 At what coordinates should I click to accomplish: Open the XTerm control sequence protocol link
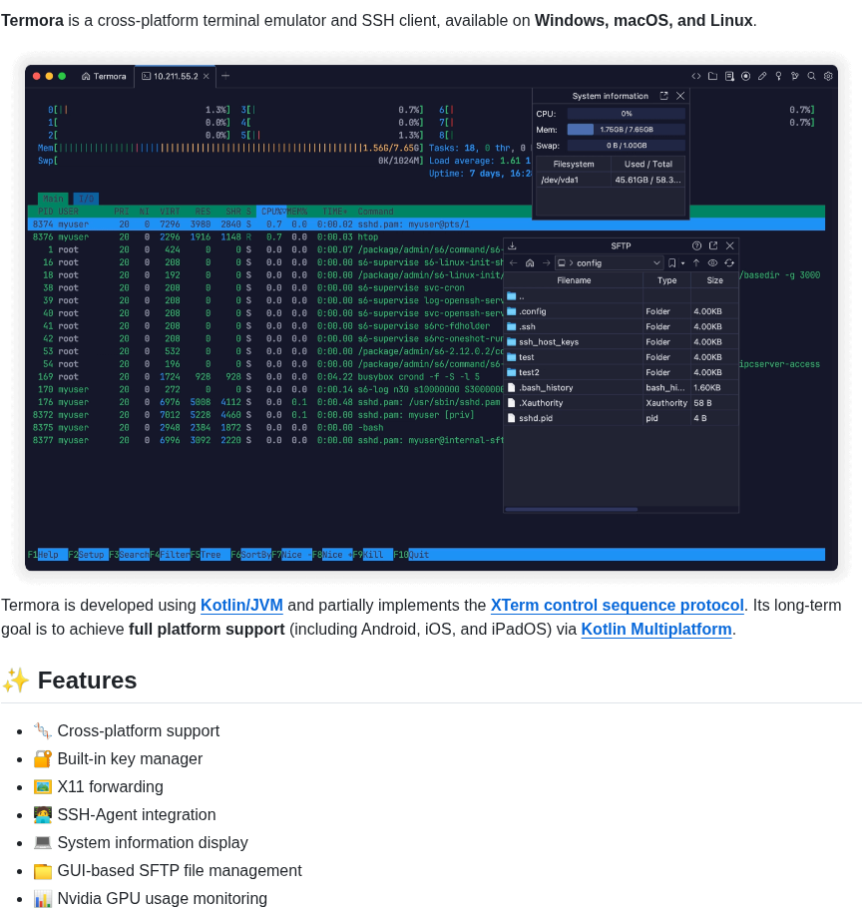tap(617, 605)
